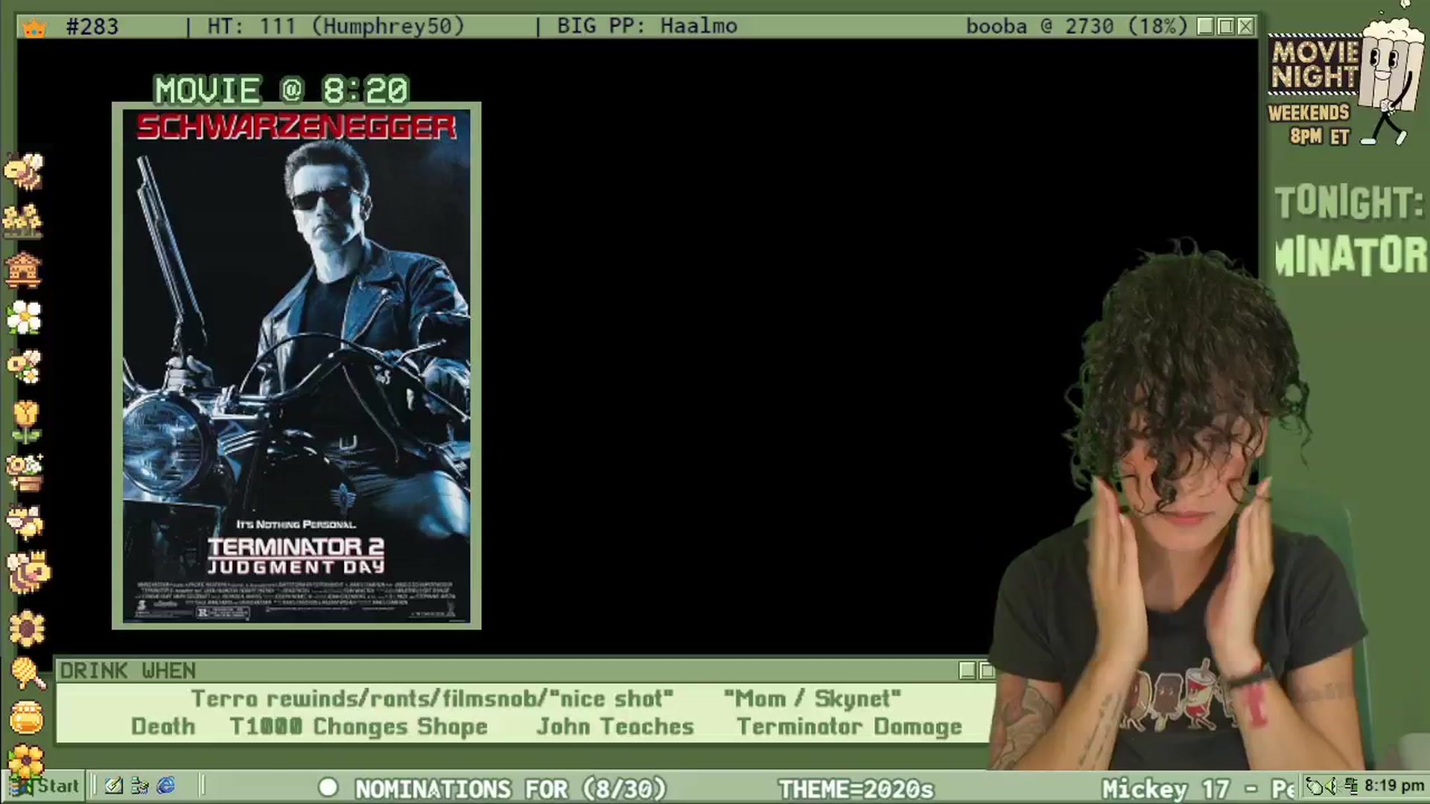Click the 'WEEKENDS 8PM ET' sidebar text
This screenshot has height=804, width=1430.
click(1311, 124)
